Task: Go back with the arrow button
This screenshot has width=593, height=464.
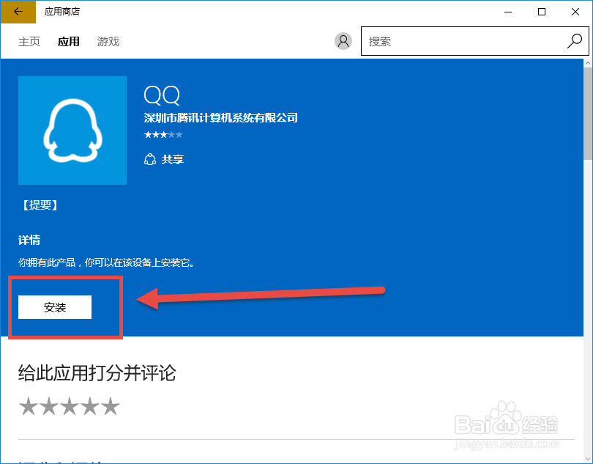Action: 18,12
